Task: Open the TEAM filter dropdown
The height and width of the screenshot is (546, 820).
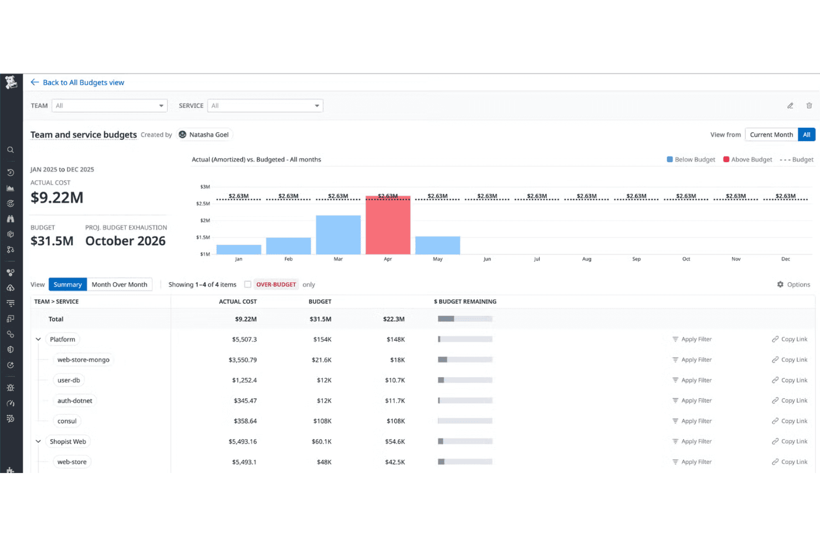Action: 110,106
